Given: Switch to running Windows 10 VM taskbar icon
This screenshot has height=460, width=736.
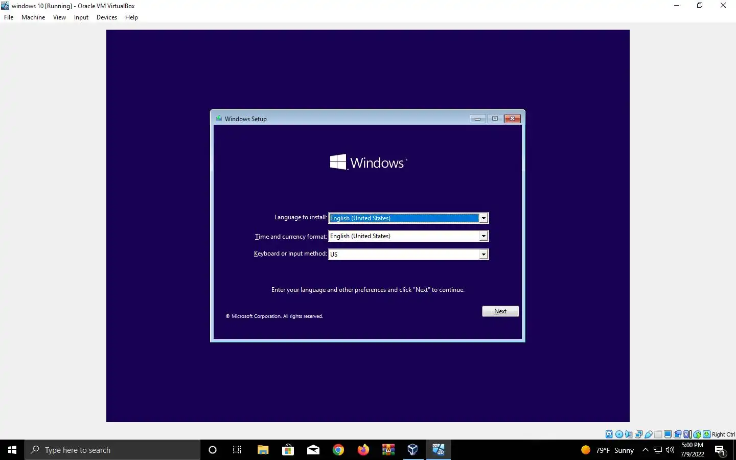Looking at the screenshot, I should pos(438,450).
